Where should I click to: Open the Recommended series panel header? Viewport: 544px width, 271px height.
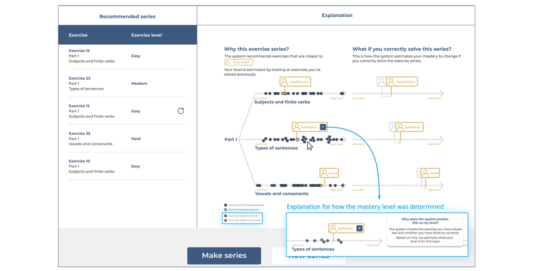[127, 16]
